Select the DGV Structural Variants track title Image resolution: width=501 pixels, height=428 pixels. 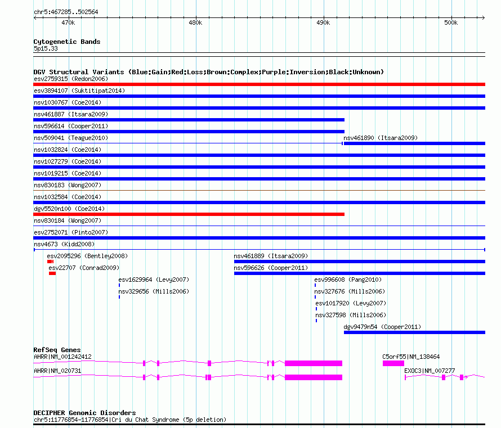[x=209, y=72]
